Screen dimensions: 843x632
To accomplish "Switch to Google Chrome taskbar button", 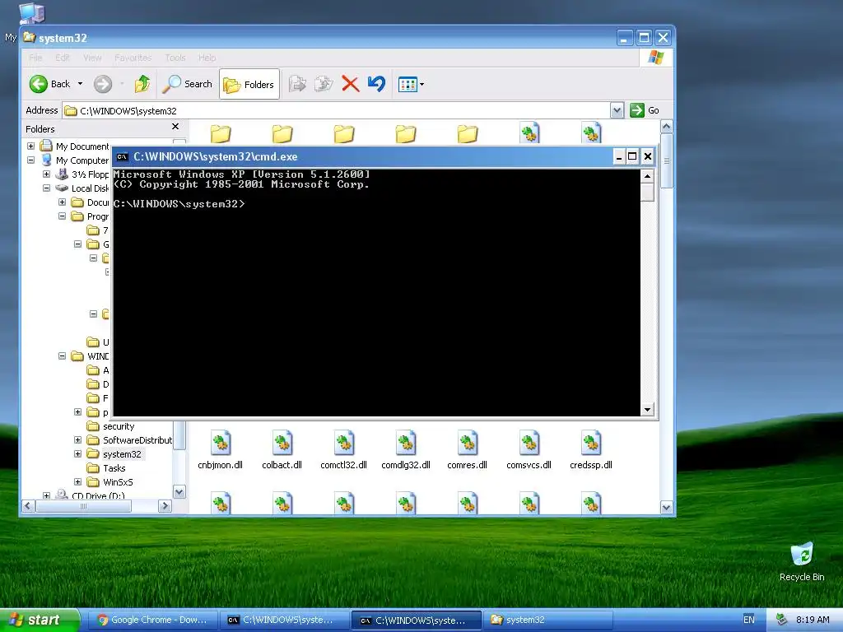I will pyautogui.click(x=151, y=620).
